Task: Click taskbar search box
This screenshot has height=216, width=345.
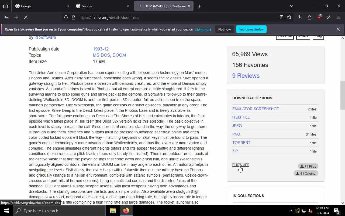Action: click(x=59, y=211)
